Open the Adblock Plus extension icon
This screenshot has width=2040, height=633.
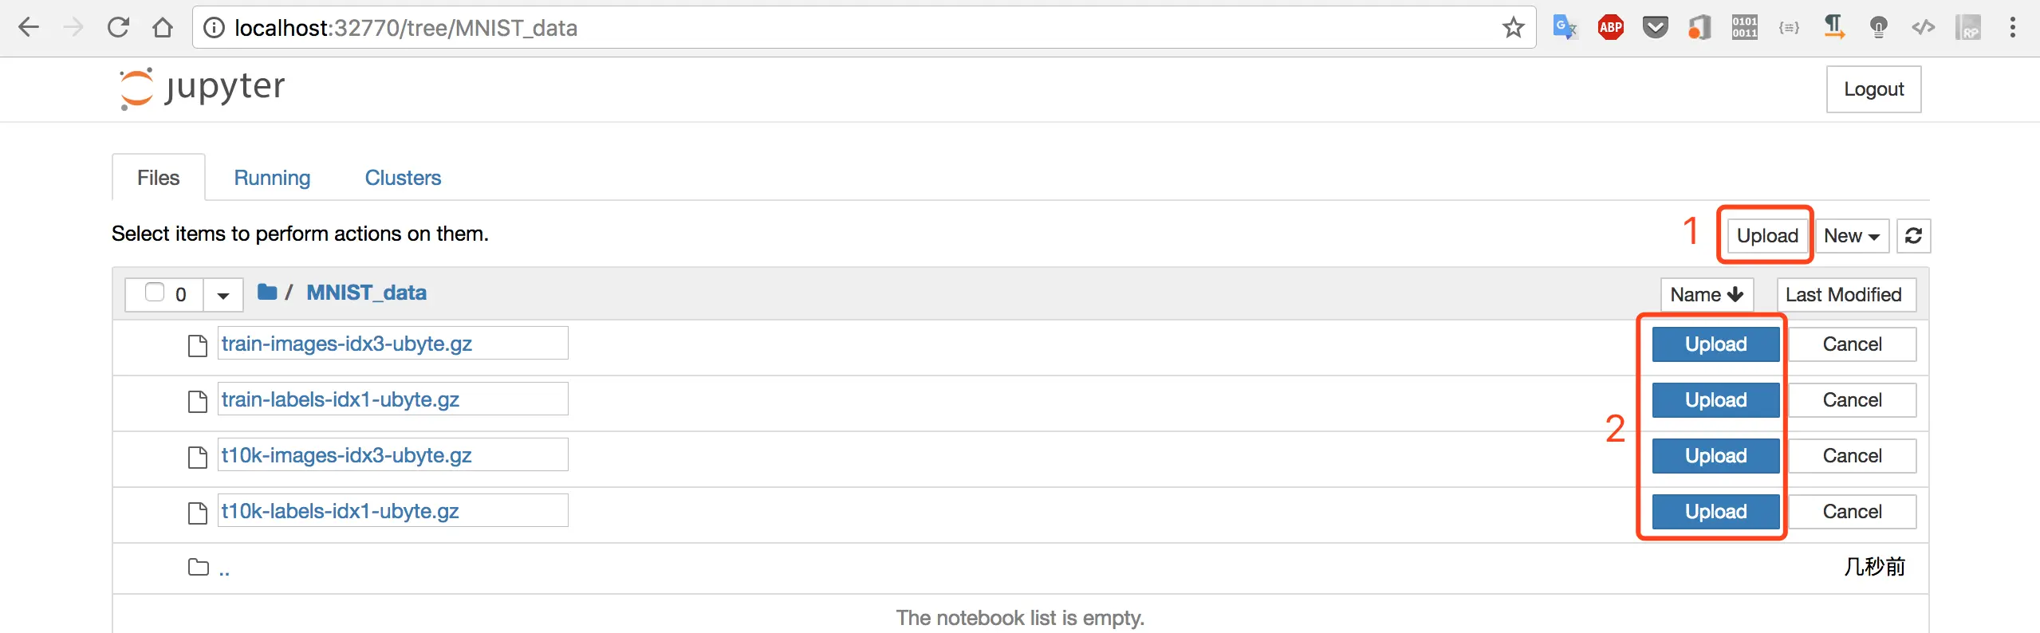1610,28
